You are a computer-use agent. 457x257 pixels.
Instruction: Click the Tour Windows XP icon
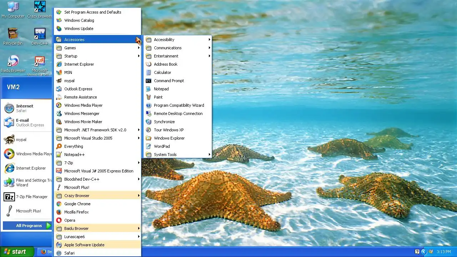click(149, 130)
